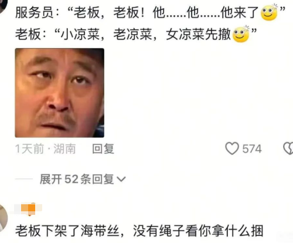
Task: Select the 老板：小凉菜 comment line
Action: pyautogui.click(x=136, y=35)
